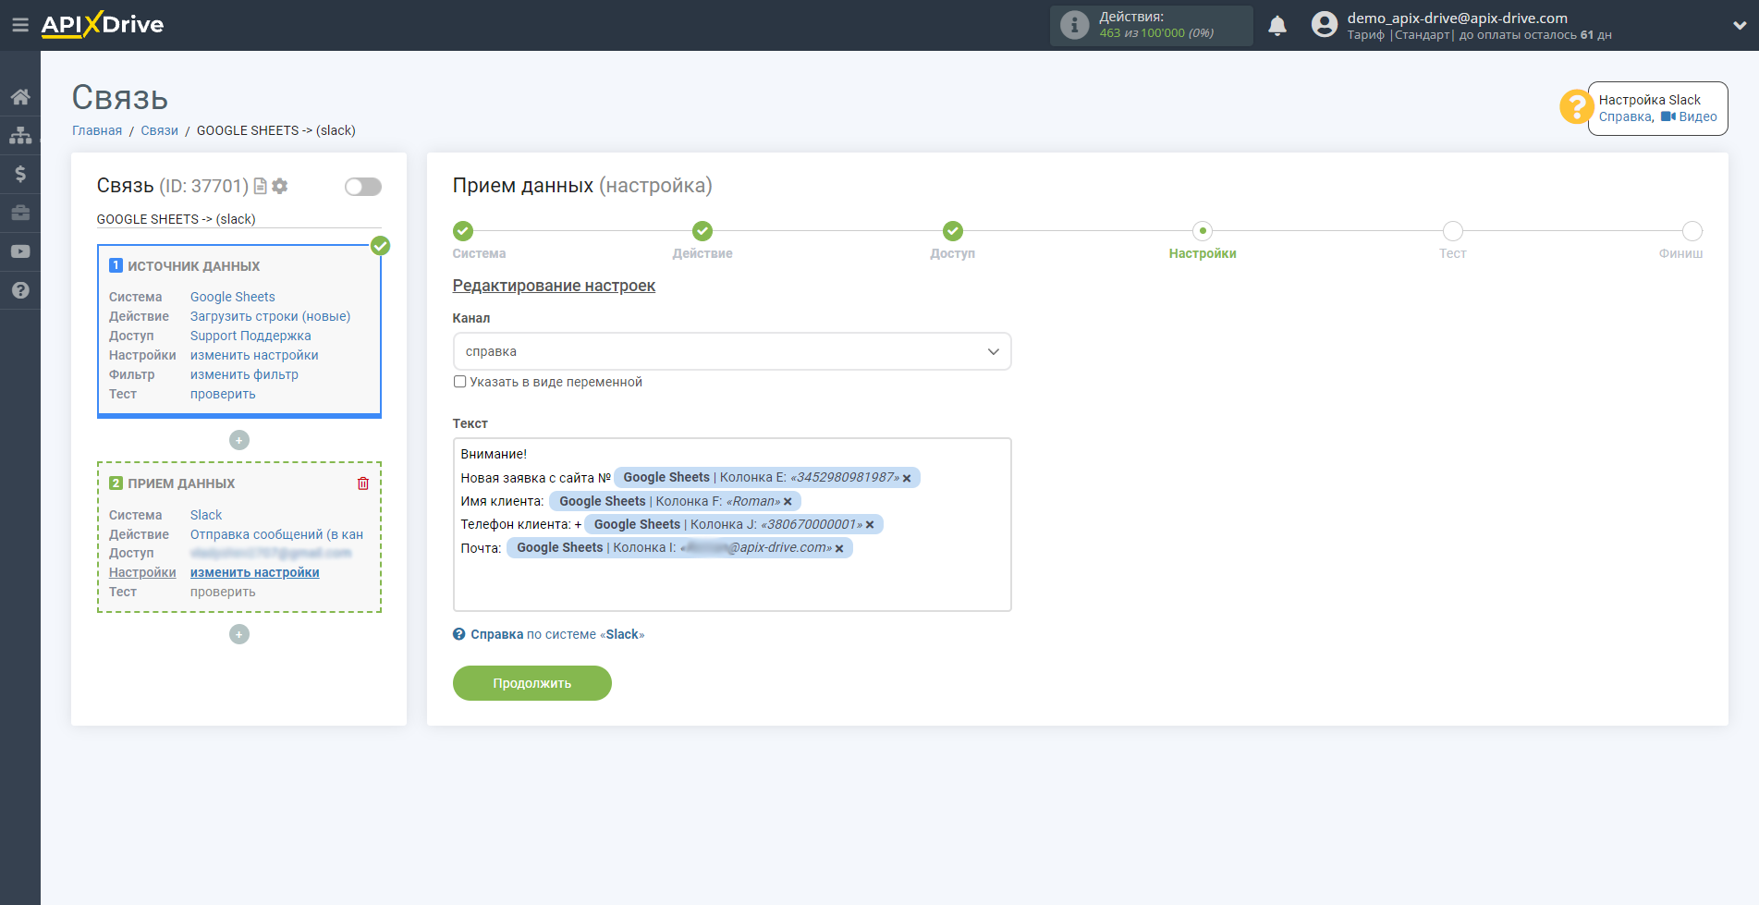Check Указать в виде переменной
Screen dimensions: 1759x905
pos(459,382)
